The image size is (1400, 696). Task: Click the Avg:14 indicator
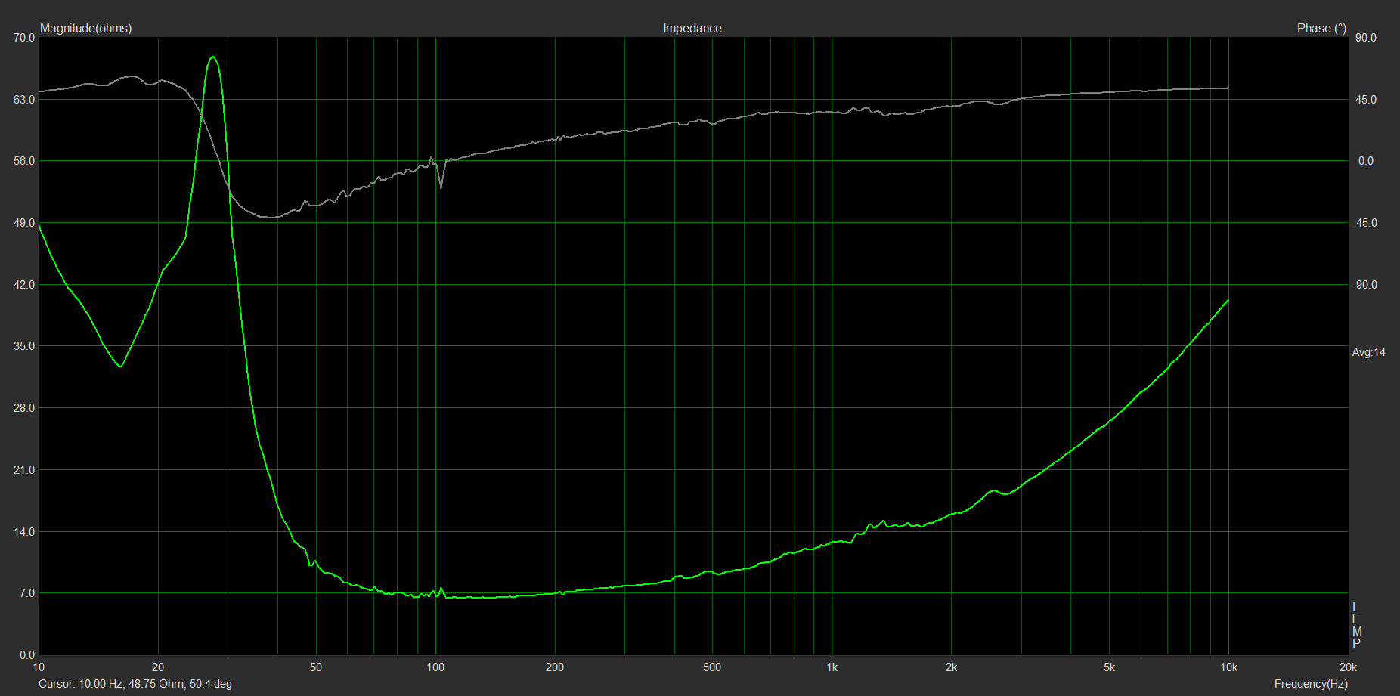click(x=1368, y=352)
